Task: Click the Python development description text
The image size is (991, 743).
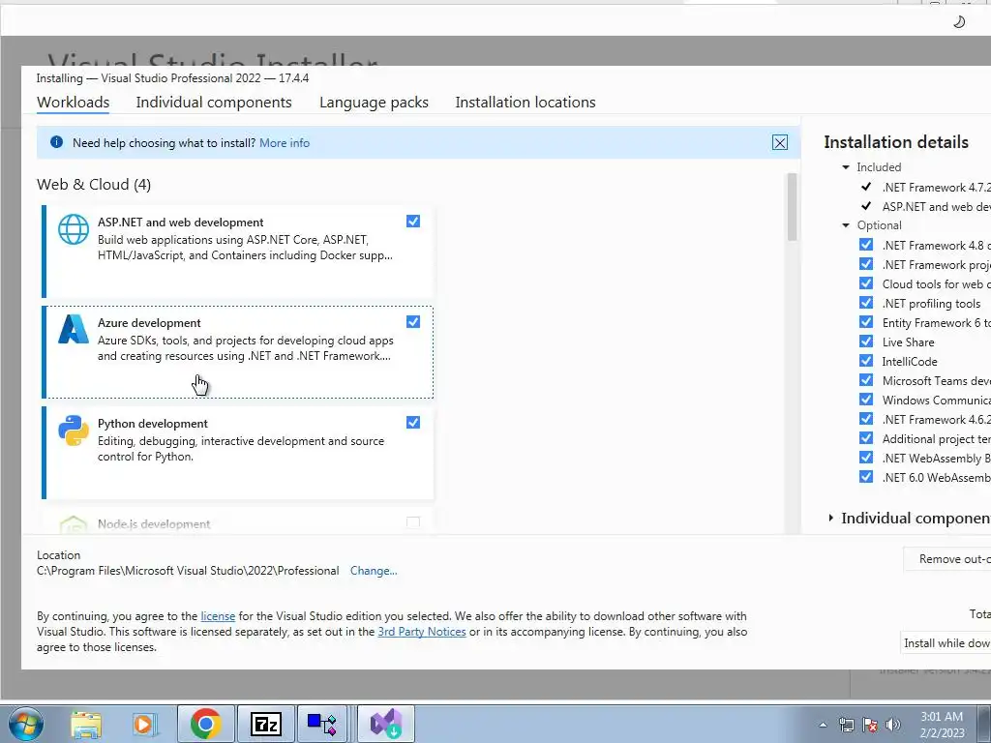Action: click(x=241, y=449)
